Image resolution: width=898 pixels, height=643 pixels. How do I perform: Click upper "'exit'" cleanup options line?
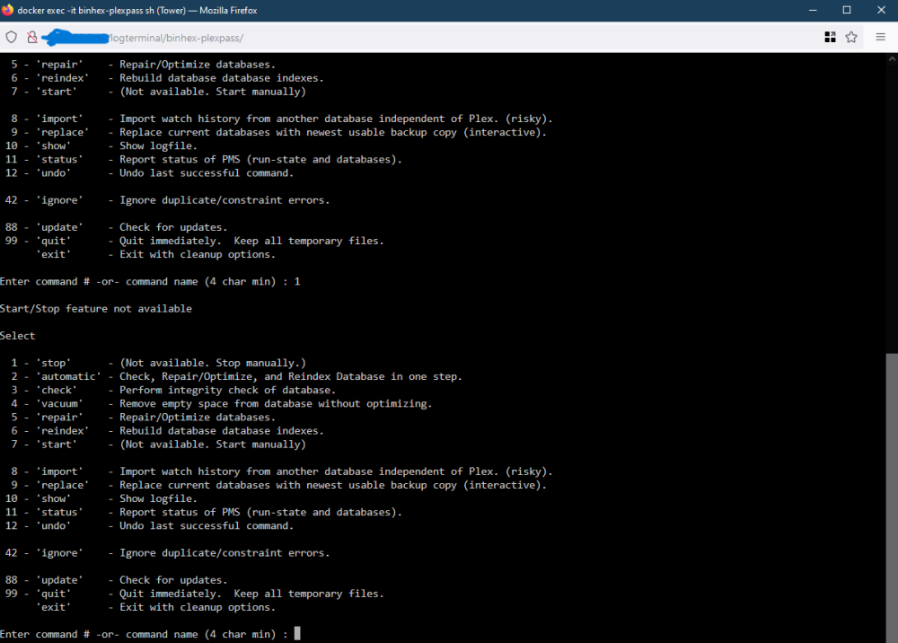155,254
